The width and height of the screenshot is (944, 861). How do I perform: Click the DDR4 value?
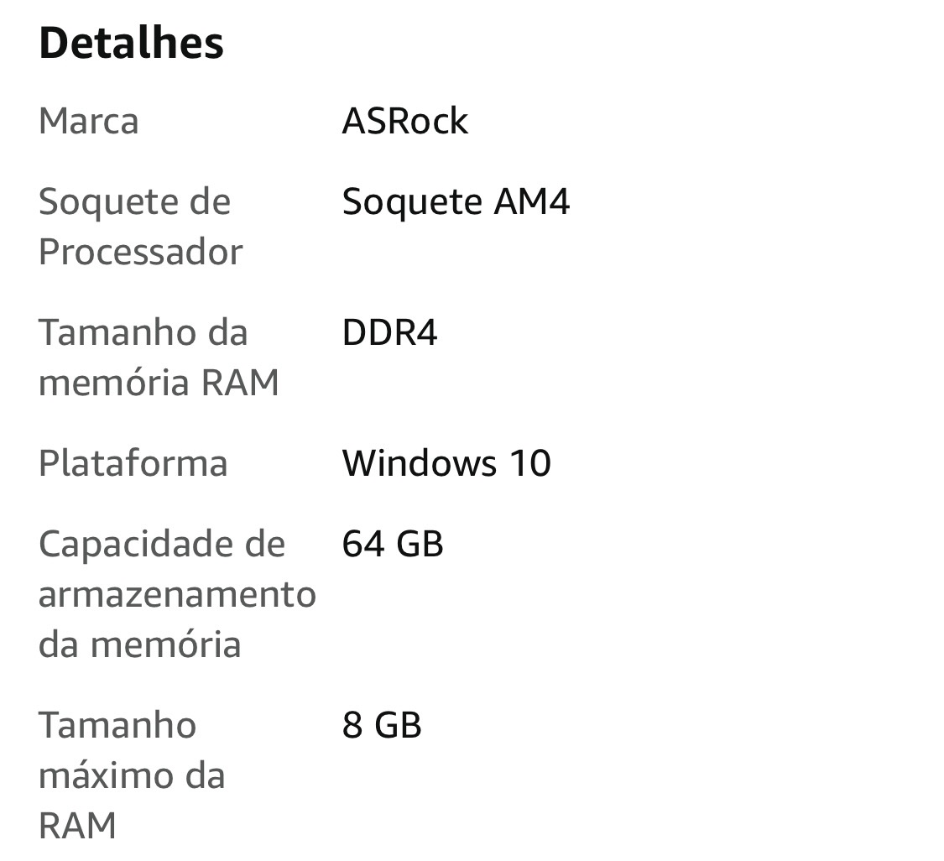[389, 332]
